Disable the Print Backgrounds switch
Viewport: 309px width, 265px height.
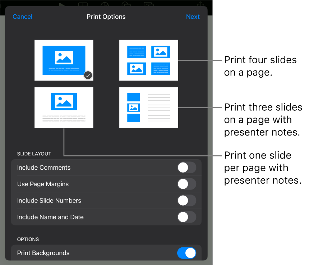coord(186,253)
